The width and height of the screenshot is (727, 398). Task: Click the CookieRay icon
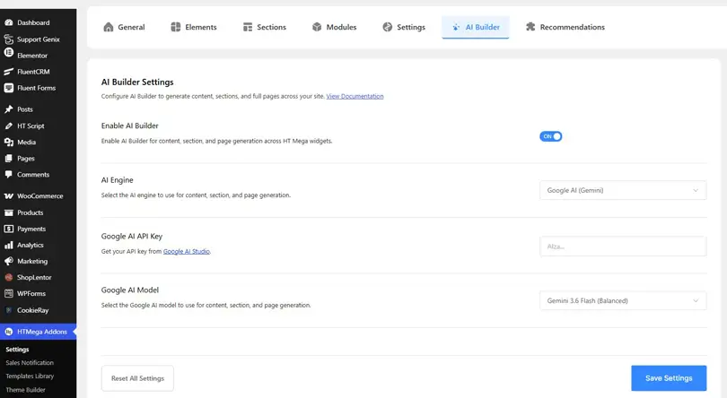tap(8, 310)
